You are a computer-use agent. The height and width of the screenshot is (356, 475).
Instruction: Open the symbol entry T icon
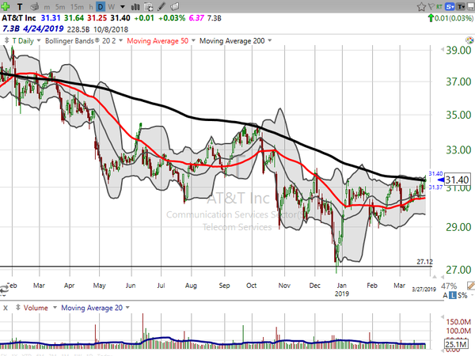pyautogui.click(x=20, y=6)
